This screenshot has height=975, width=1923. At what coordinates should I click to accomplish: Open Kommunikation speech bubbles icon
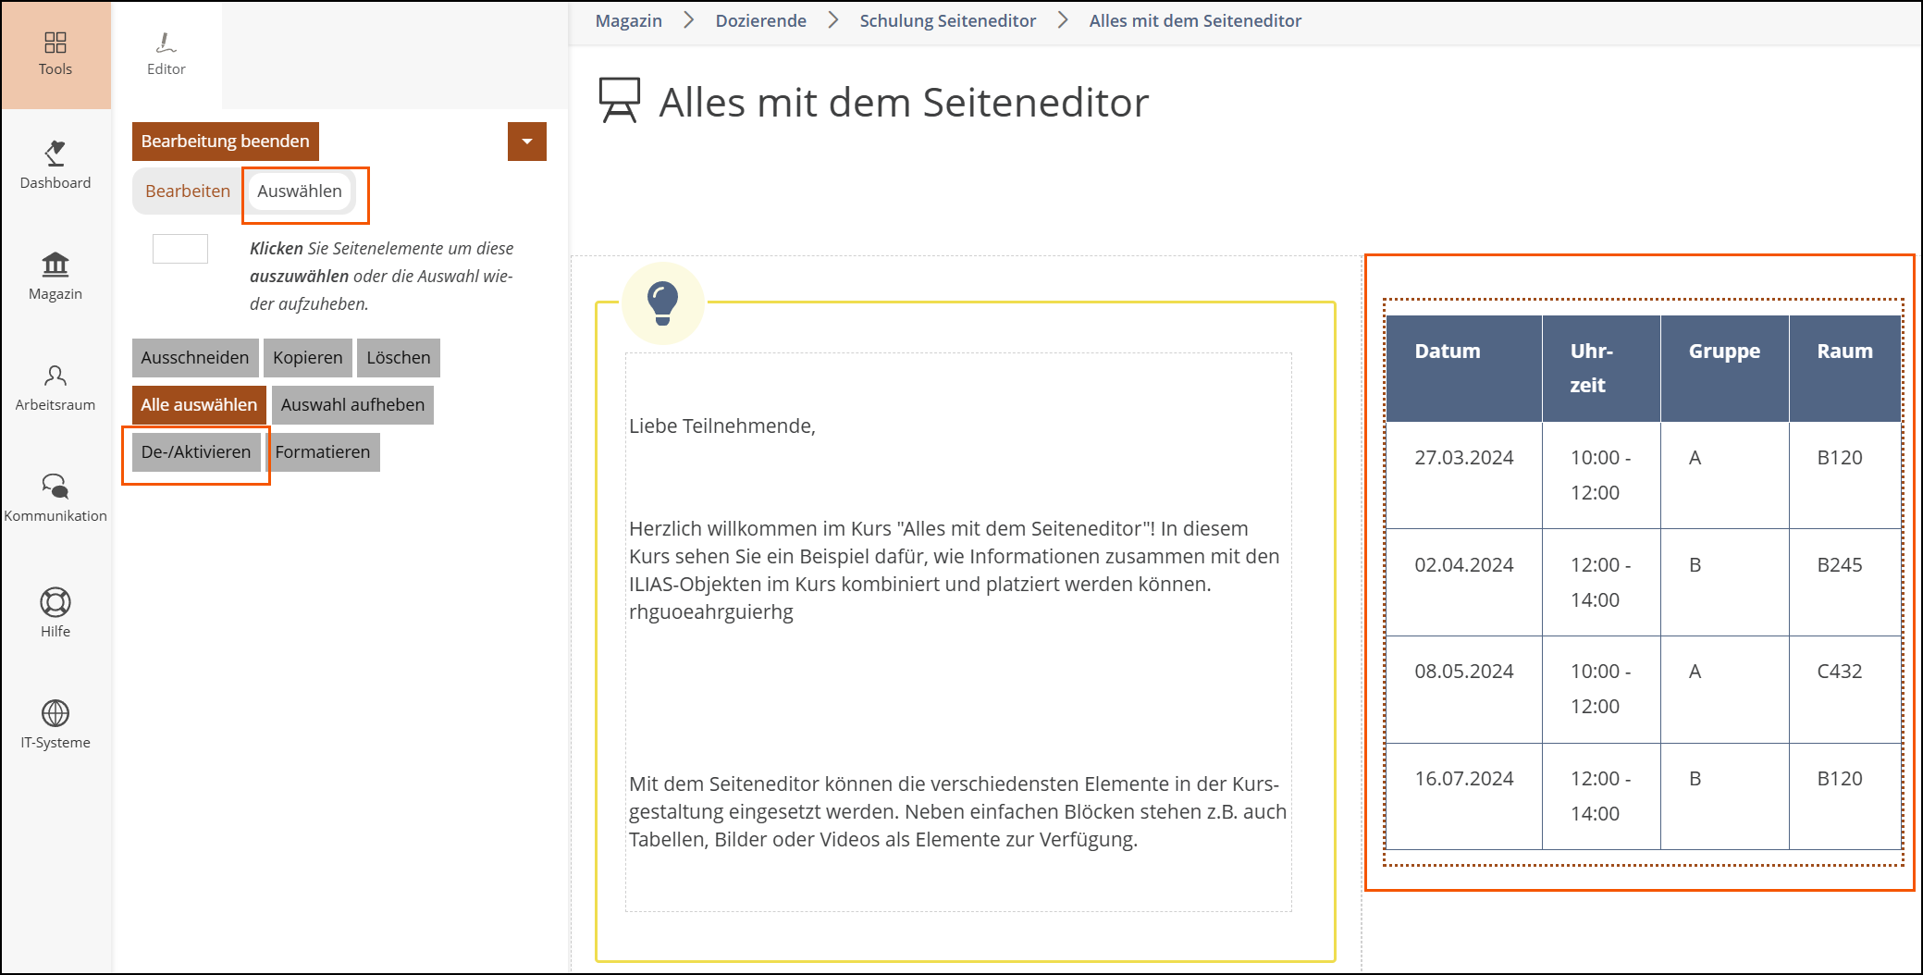coord(55,487)
